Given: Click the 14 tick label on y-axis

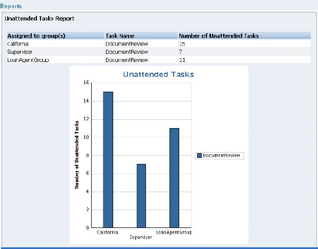Looking at the screenshot, I should click(x=86, y=100).
